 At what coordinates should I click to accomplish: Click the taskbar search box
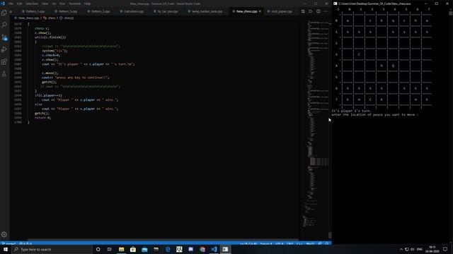point(52,249)
